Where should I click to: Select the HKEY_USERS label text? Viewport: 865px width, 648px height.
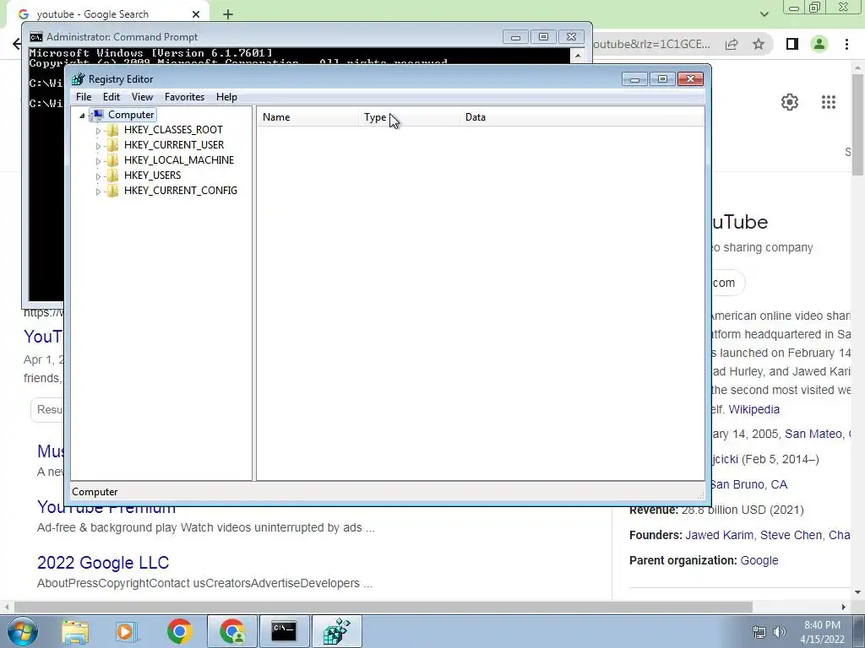152,175
